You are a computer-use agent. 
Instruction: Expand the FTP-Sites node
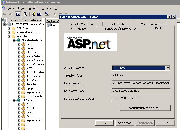pos(9,28)
